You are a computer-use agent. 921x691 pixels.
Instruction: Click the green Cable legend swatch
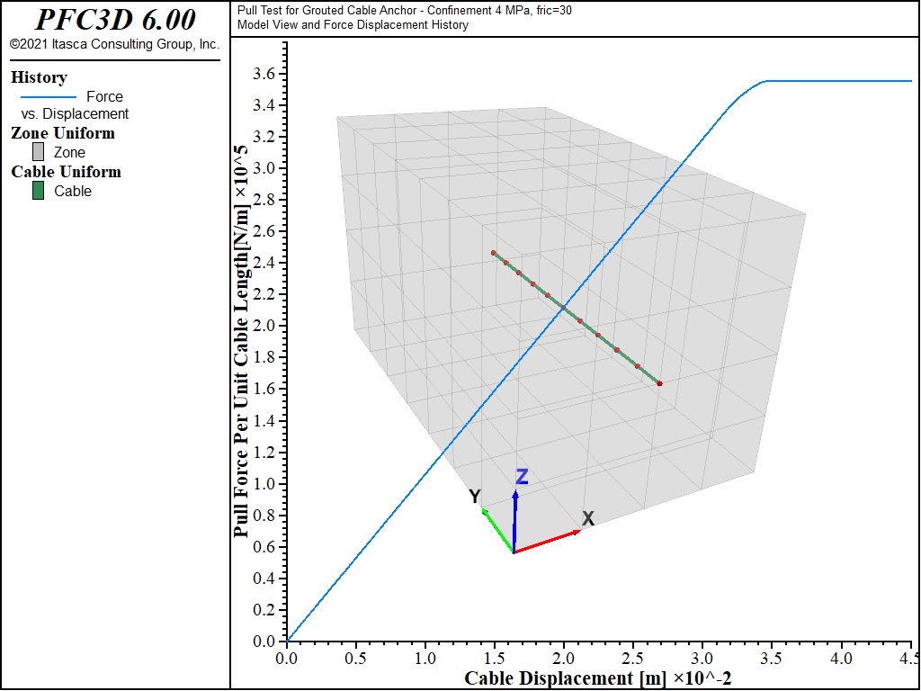(x=38, y=191)
